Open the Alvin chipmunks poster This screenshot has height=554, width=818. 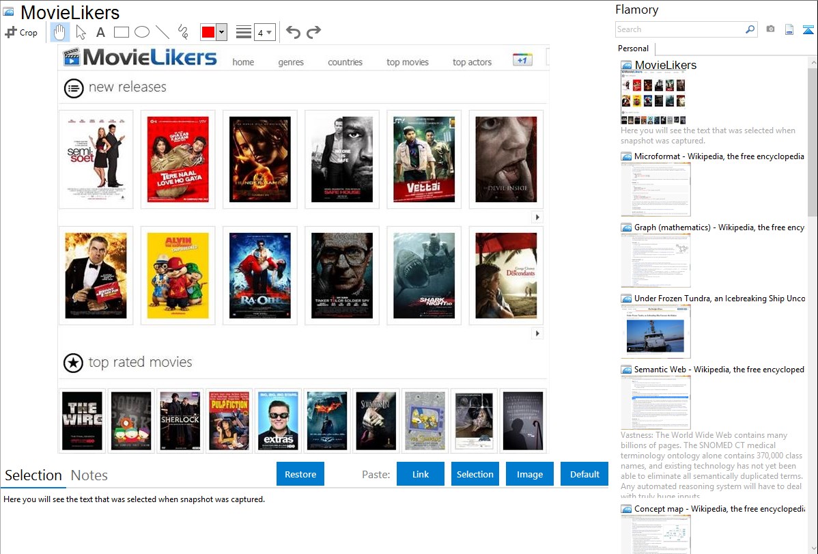tap(178, 276)
